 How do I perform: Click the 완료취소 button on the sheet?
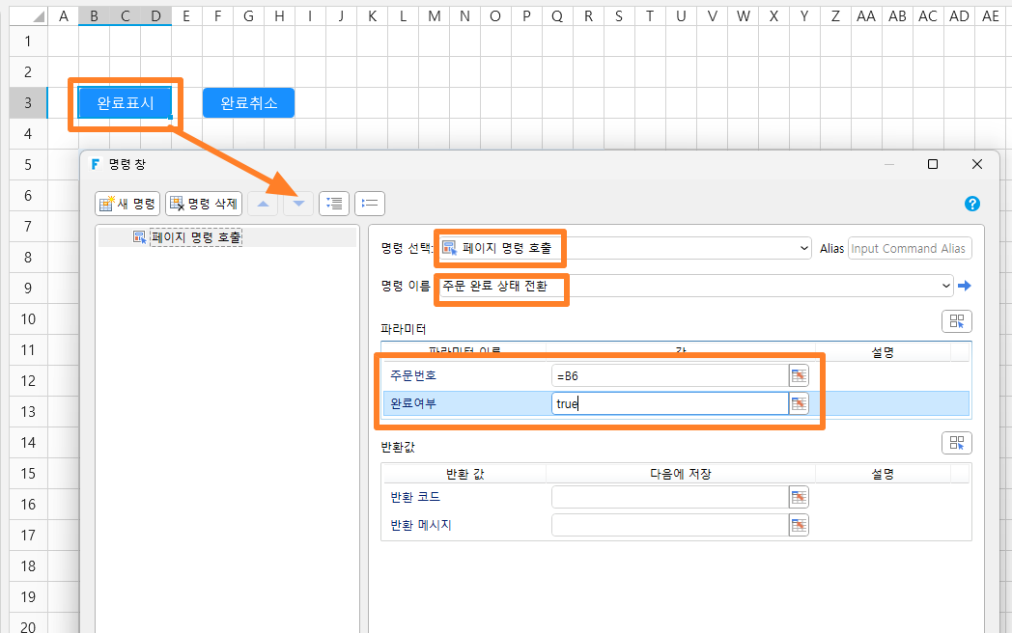[248, 103]
